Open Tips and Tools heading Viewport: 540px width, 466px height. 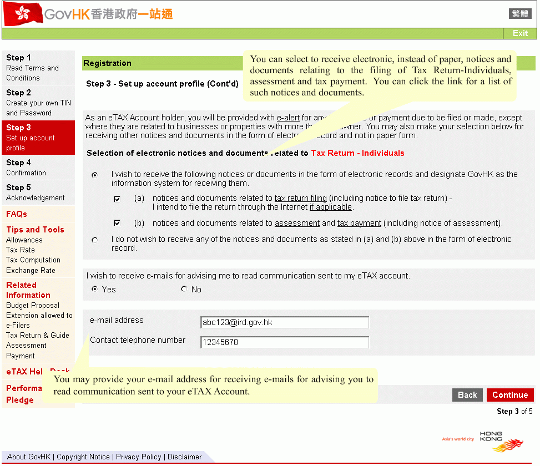pyautogui.click(x=35, y=230)
